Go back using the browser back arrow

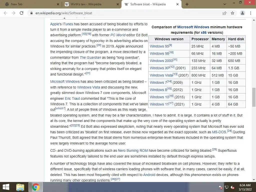click(5, 13)
